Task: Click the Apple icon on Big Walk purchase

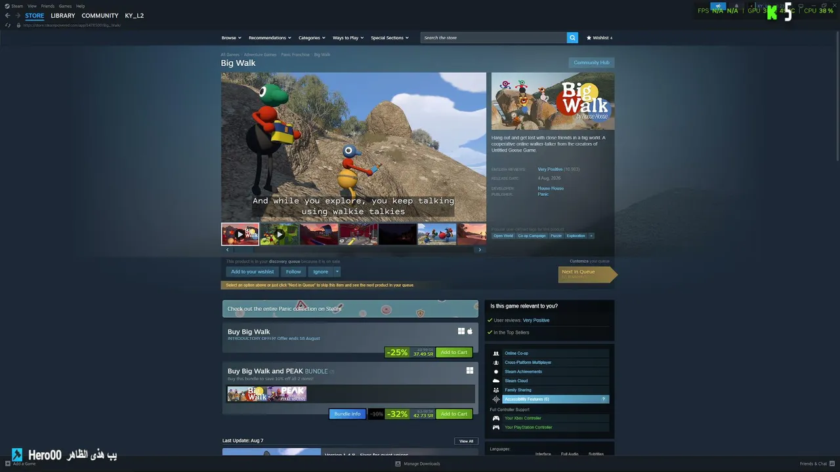Action: pos(470,332)
